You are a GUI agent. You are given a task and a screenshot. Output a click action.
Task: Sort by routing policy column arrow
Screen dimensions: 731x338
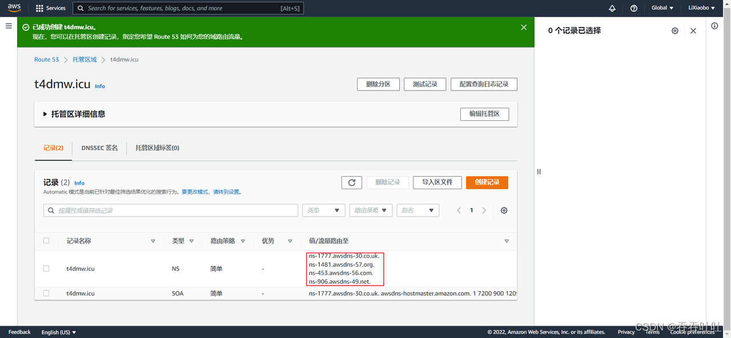[x=243, y=241]
